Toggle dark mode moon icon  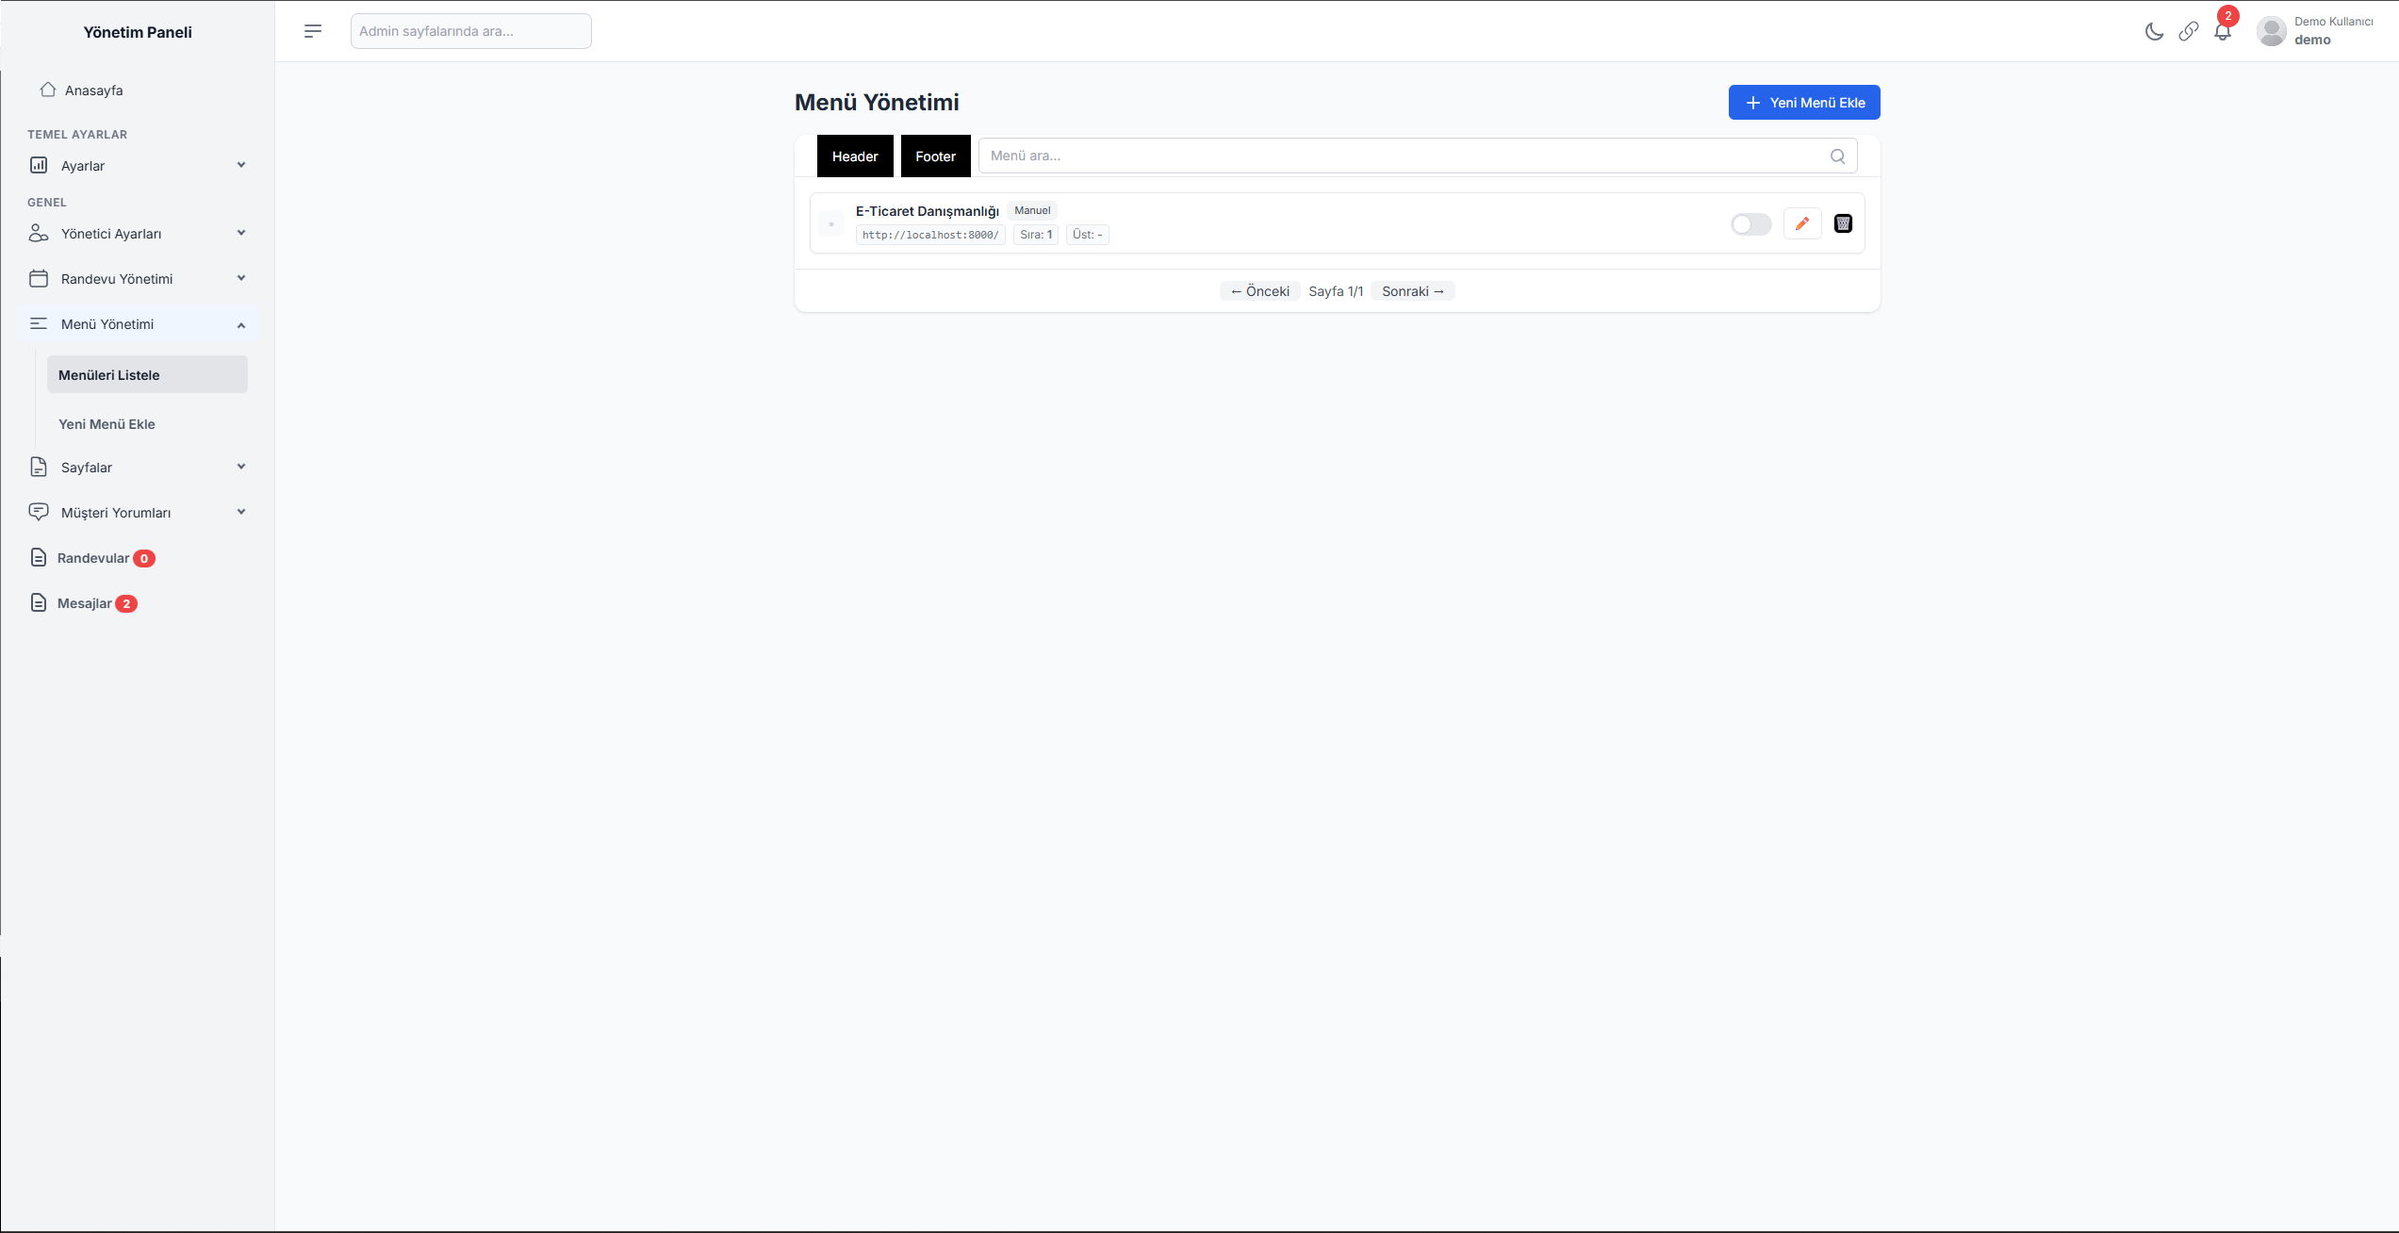(2154, 31)
